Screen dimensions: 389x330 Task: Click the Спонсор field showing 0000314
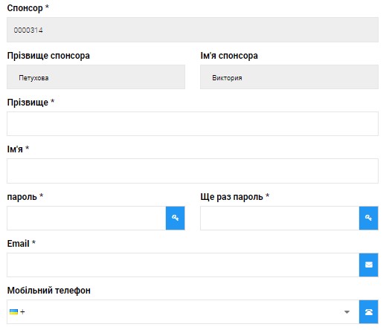click(193, 30)
